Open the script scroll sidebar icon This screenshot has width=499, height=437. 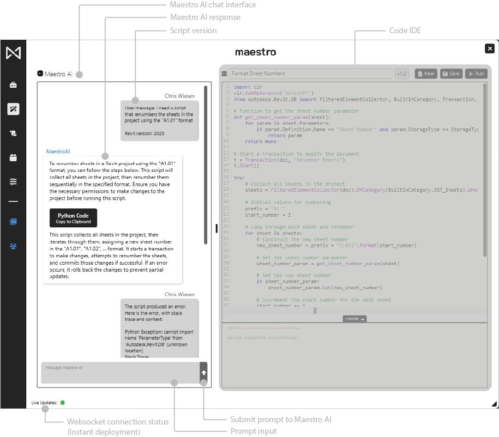[x=13, y=134]
